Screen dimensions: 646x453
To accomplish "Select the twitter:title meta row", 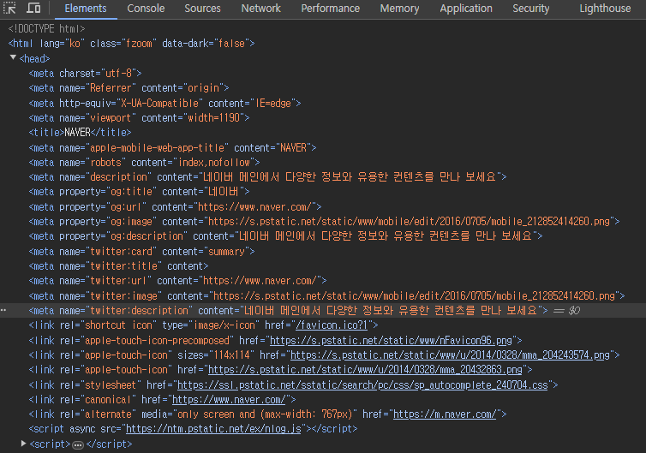I will coord(118,266).
